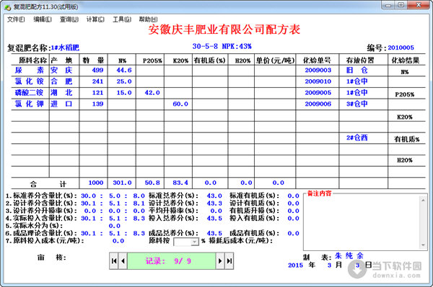Image resolution: width=433 pixels, height=287 pixels.
Task: Click the origin cell 湖北
Action: [x=61, y=93]
